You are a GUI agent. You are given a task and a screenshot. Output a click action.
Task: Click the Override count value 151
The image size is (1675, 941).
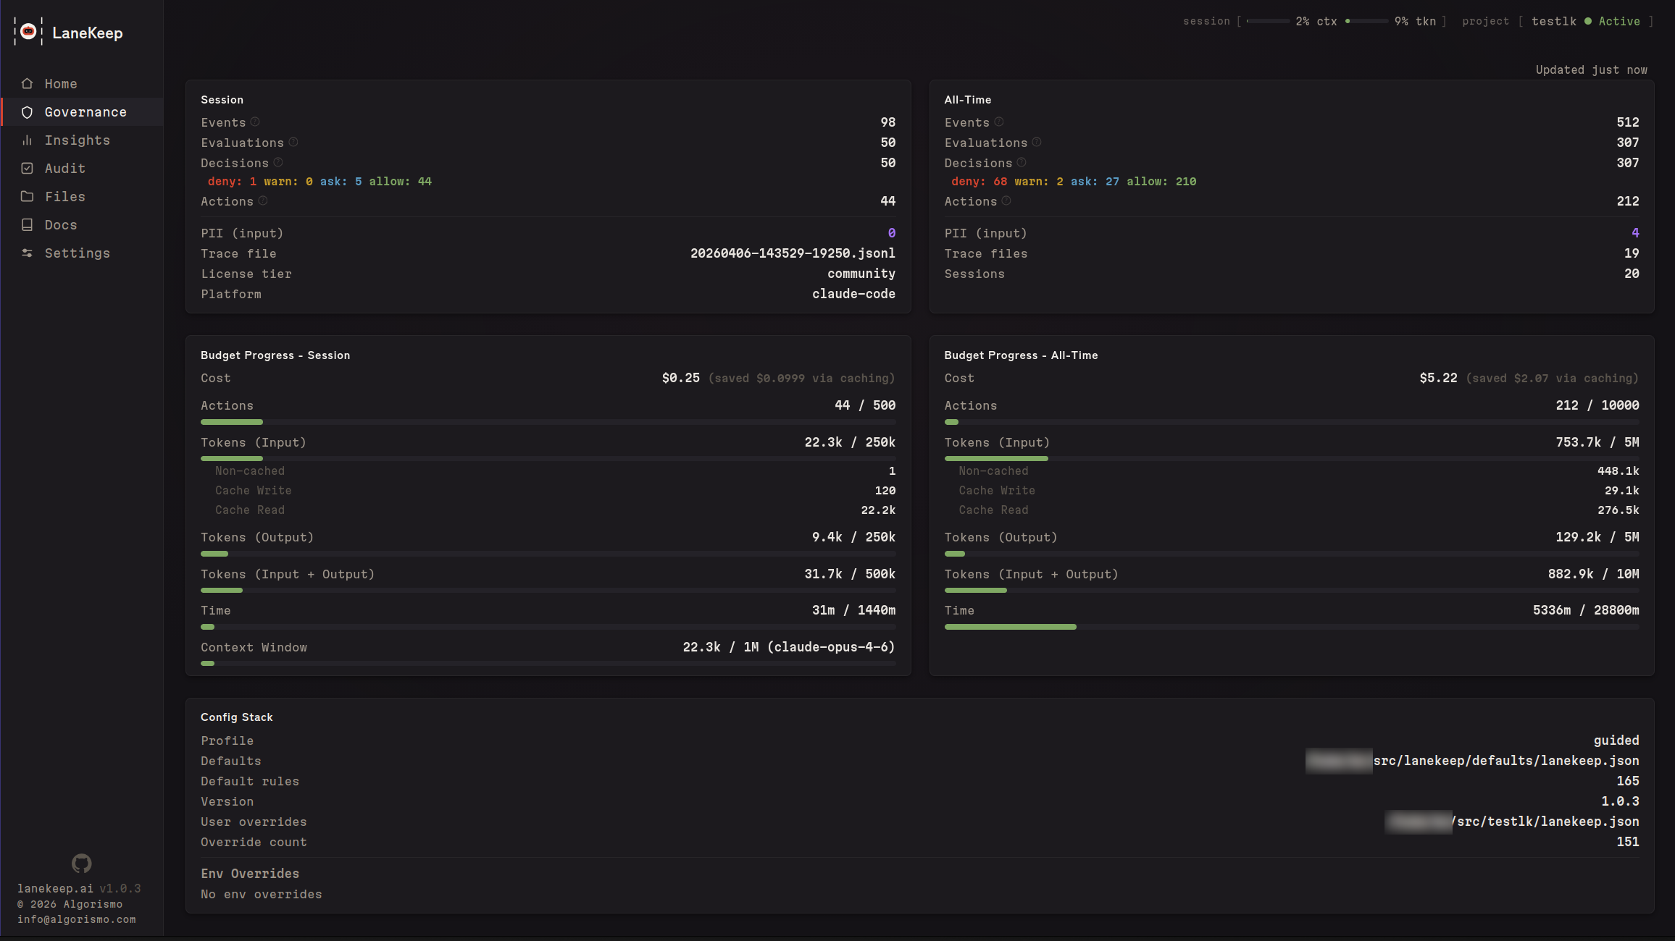(x=1628, y=842)
